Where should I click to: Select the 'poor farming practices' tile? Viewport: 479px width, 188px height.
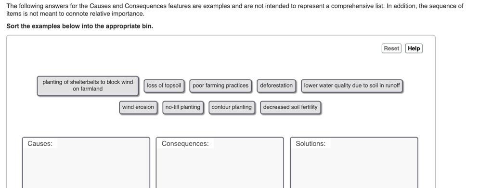point(220,86)
